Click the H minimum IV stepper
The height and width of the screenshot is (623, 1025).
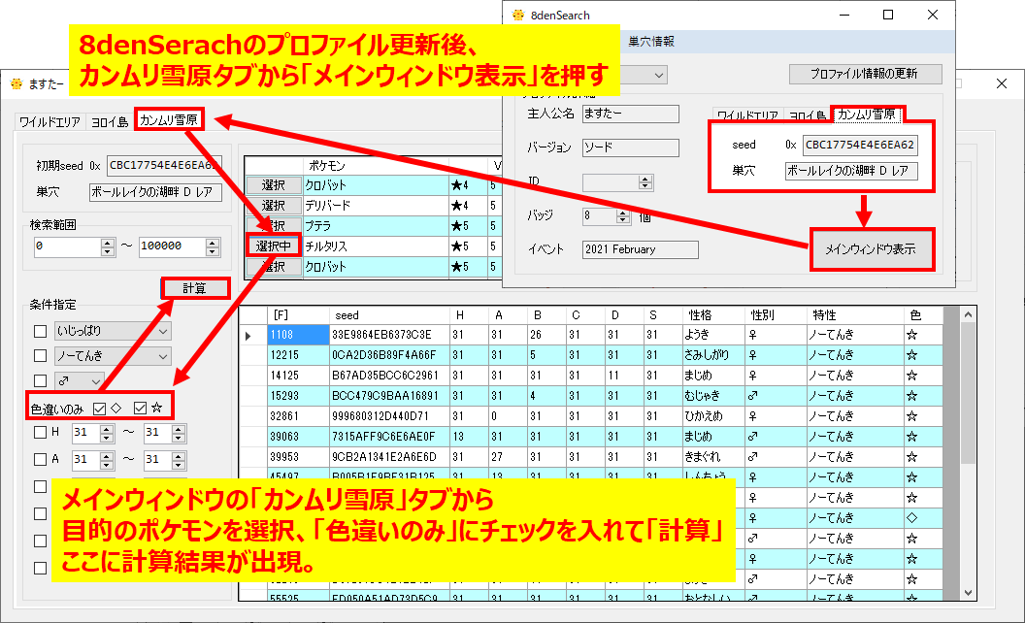tap(107, 433)
